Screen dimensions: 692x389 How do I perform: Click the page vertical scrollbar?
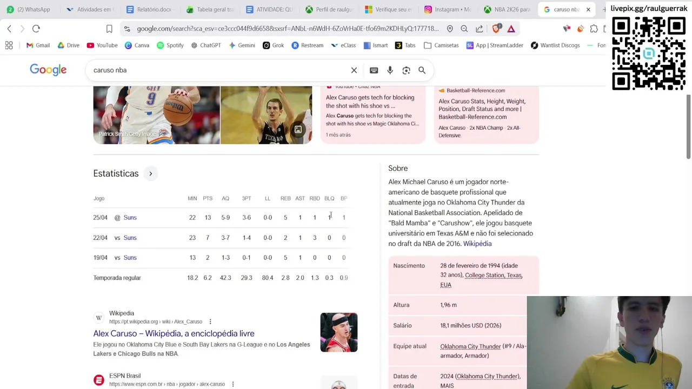(688, 128)
